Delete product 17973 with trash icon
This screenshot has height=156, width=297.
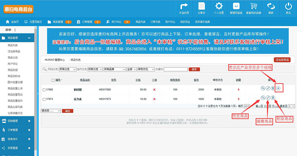[273, 98]
